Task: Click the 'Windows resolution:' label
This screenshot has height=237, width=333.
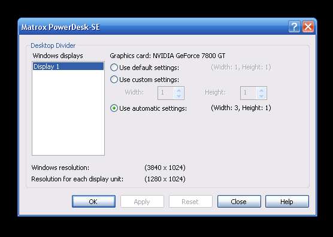Action: [x=60, y=168]
